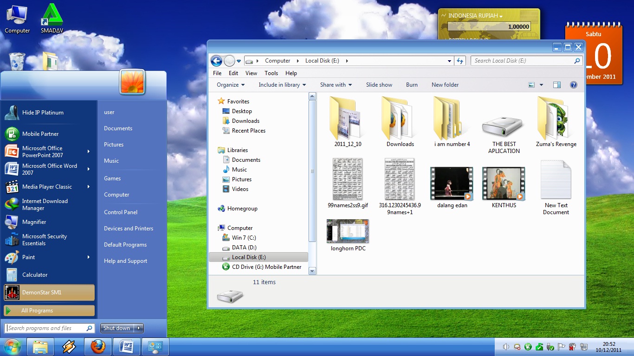This screenshot has width=634, height=356.
Task: Open SMADAV desktop shortcut
Action: (52, 19)
